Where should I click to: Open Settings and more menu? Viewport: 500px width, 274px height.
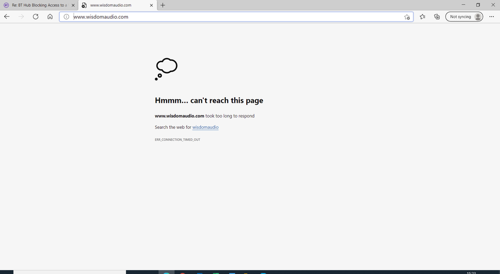coord(491,17)
